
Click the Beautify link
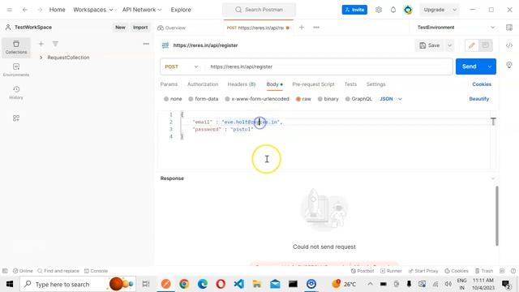pyautogui.click(x=479, y=99)
